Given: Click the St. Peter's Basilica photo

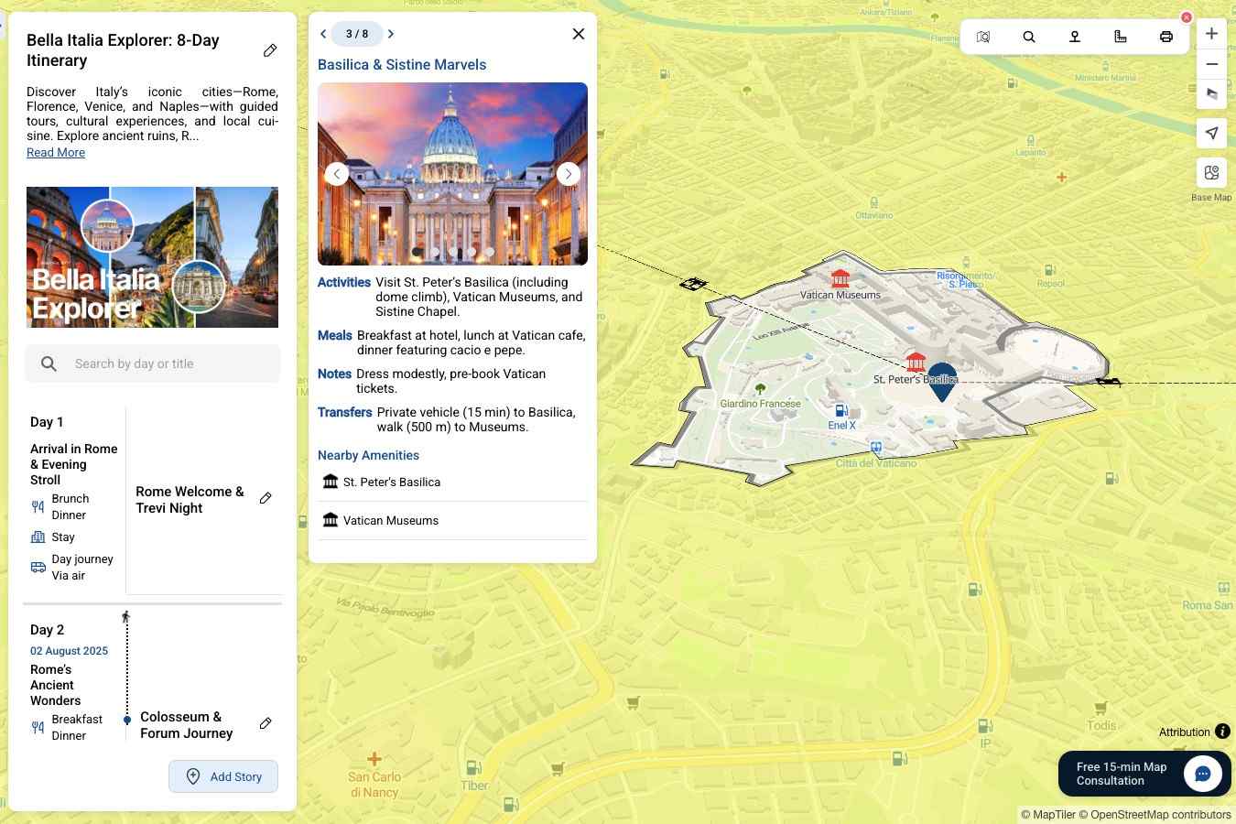Looking at the screenshot, I should click(x=452, y=174).
